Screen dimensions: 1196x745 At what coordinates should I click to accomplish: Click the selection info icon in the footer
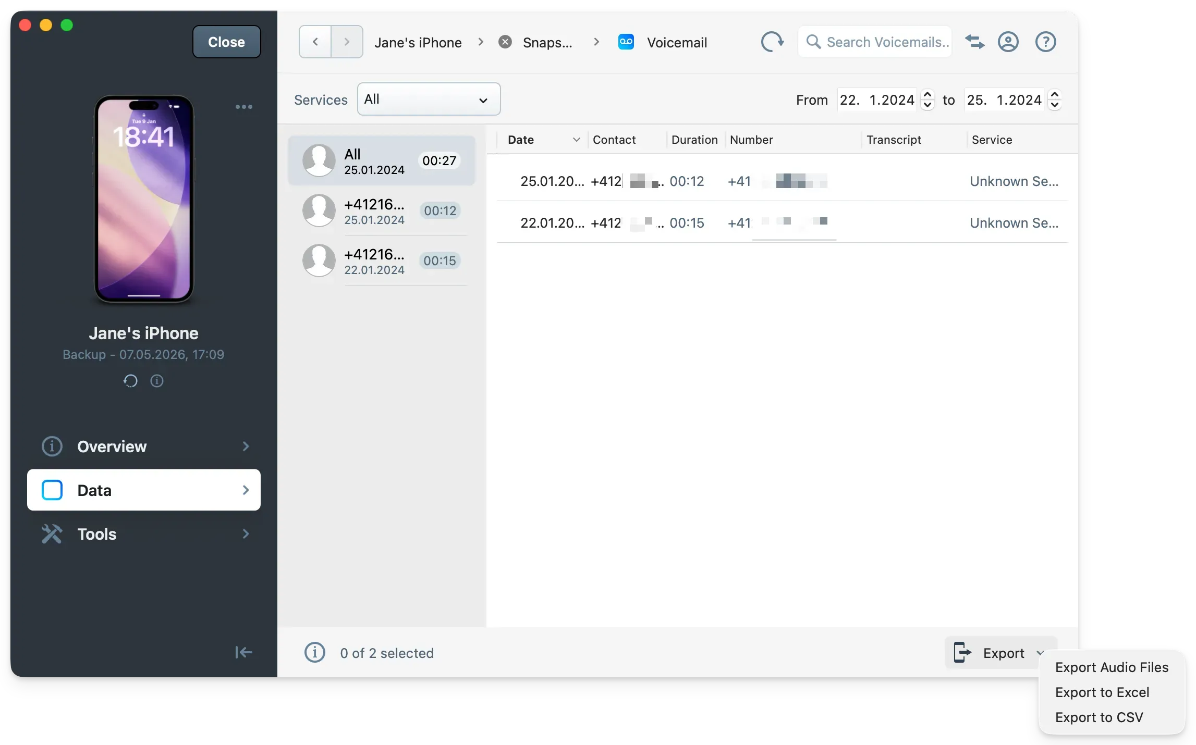(x=315, y=653)
